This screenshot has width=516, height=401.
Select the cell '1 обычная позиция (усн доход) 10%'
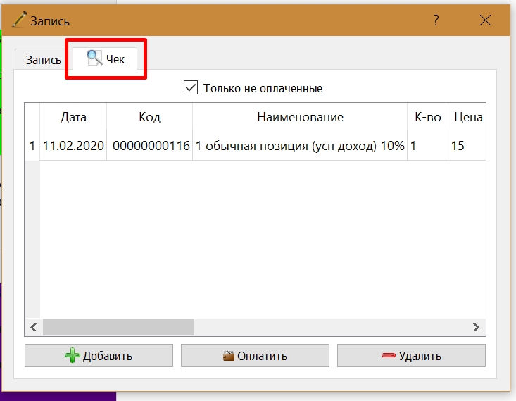click(300, 146)
